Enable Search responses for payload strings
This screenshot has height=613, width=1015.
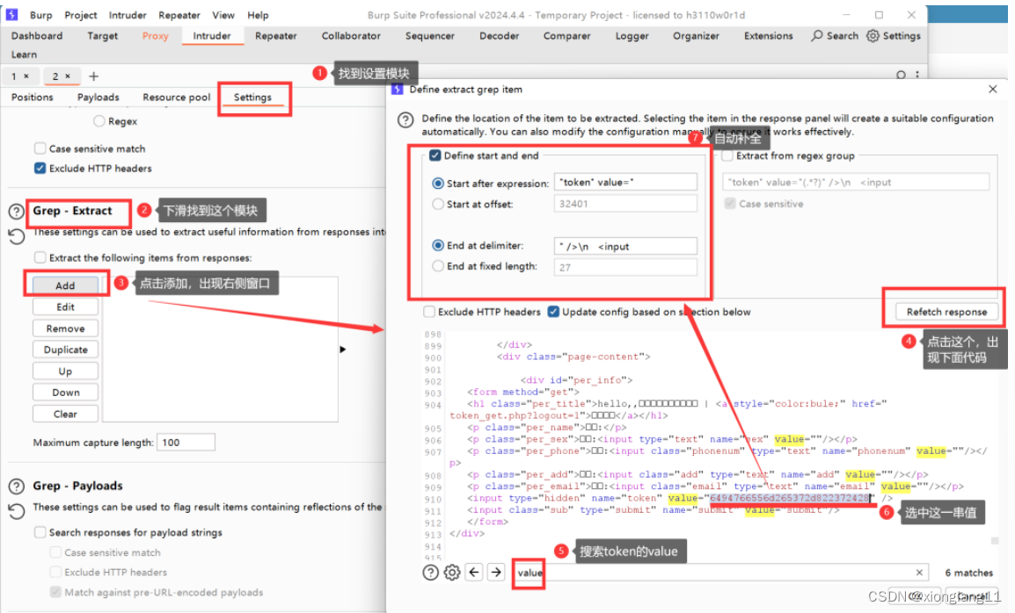(40, 532)
